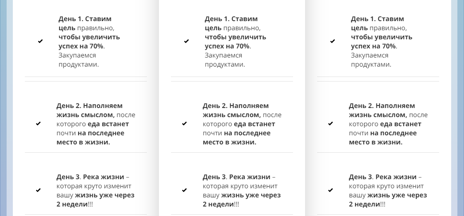The height and width of the screenshot is (216, 464).
Task: Tap the checkmark beside День 3 in left column
Action: click(x=38, y=190)
